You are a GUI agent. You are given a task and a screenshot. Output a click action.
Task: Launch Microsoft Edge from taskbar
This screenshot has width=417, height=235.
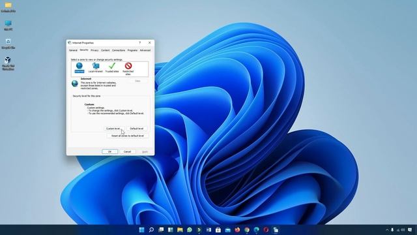pos(256,230)
